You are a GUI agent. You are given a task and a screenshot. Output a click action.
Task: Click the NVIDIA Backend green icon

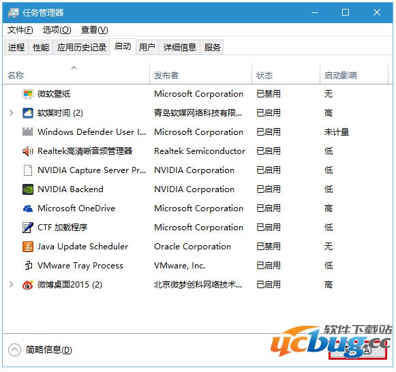coord(27,189)
